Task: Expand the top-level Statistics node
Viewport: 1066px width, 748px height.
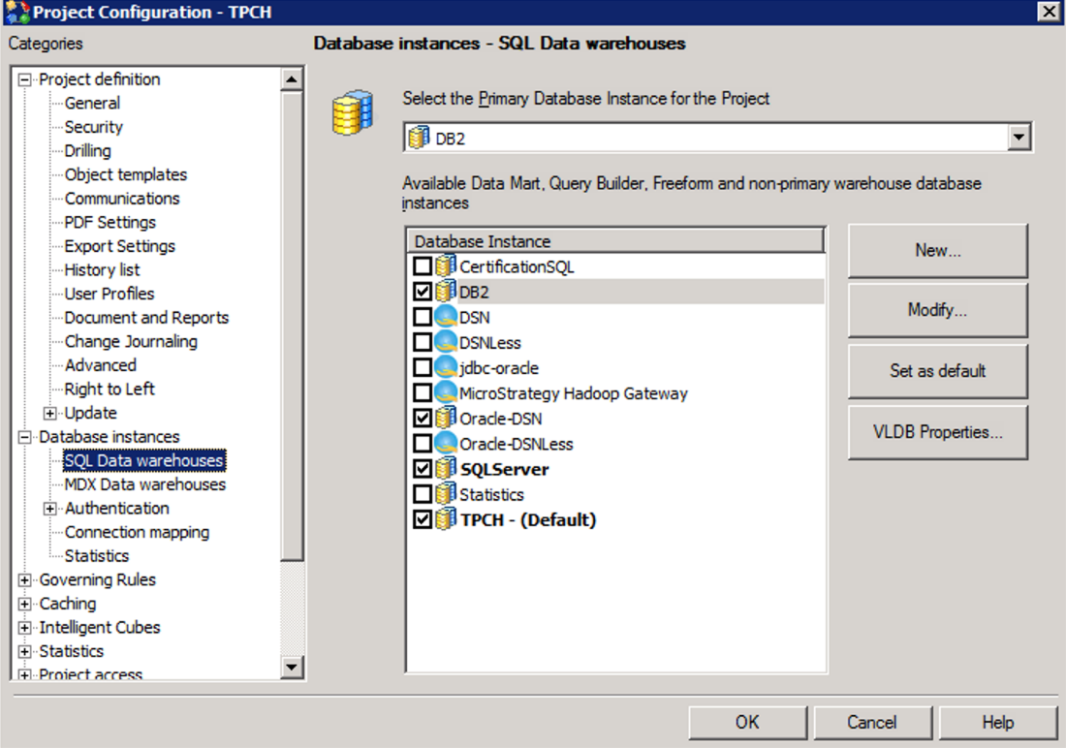Action: (24, 651)
